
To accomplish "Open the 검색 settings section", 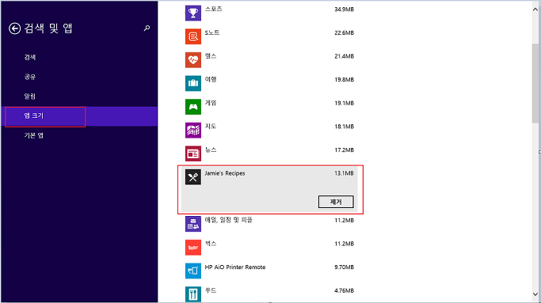I will pos(30,57).
